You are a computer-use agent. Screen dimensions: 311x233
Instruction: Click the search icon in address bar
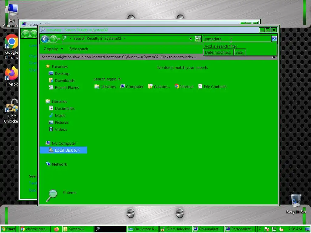65,39
